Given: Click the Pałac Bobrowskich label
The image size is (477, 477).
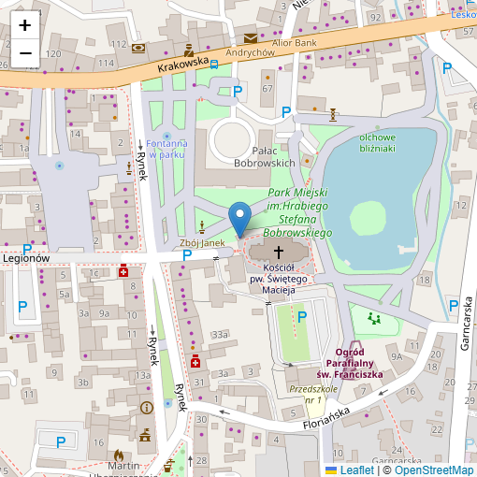Looking at the screenshot, I should pyautogui.click(x=265, y=157).
